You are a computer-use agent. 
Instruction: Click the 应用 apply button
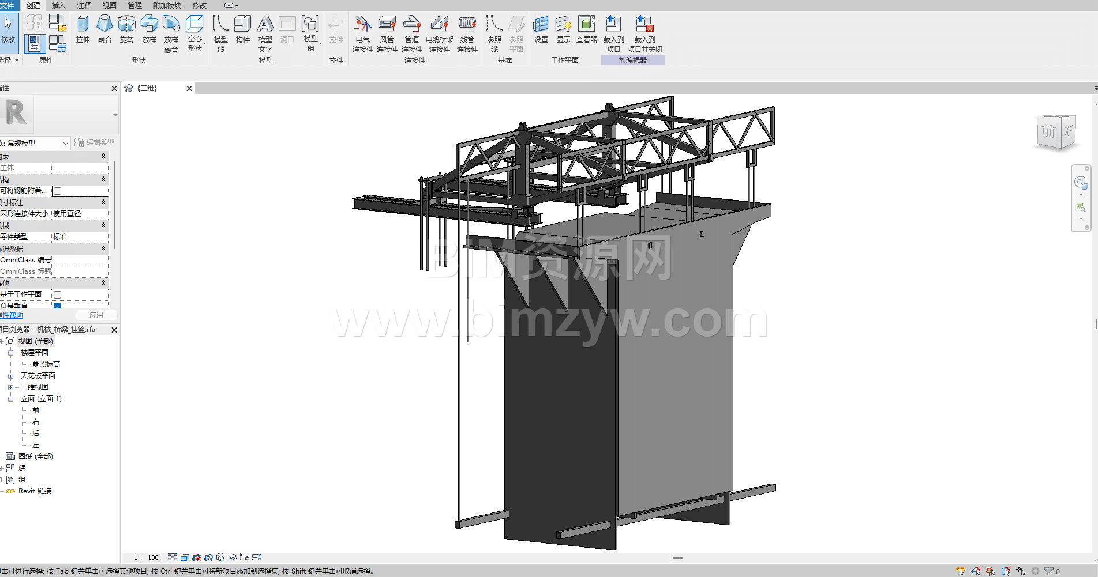96,315
